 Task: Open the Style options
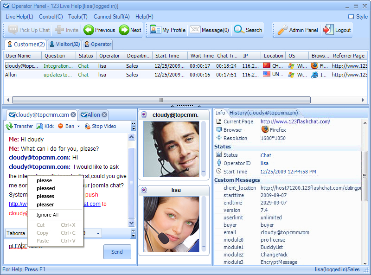point(358,17)
